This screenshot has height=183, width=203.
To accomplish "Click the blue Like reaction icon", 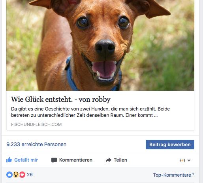I will tap(9, 175).
